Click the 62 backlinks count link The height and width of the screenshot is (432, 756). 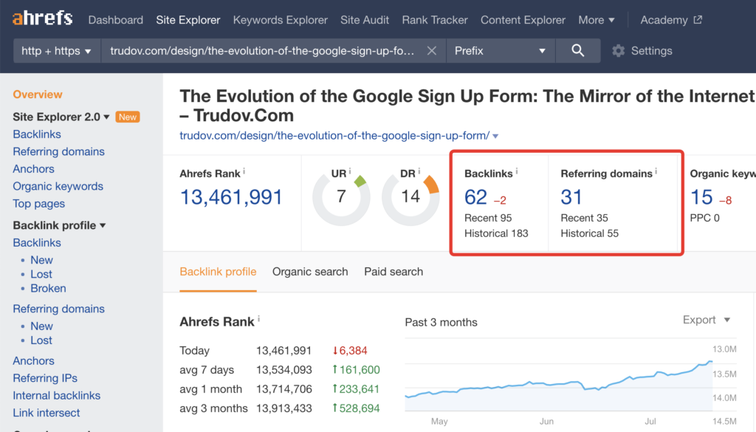[x=475, y=197]
